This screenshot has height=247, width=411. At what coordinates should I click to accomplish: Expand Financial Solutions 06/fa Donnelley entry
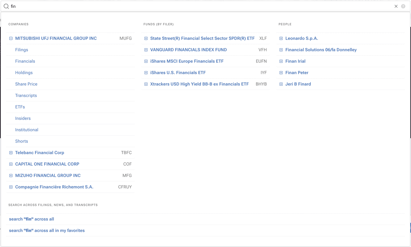[x=281, y=50]
